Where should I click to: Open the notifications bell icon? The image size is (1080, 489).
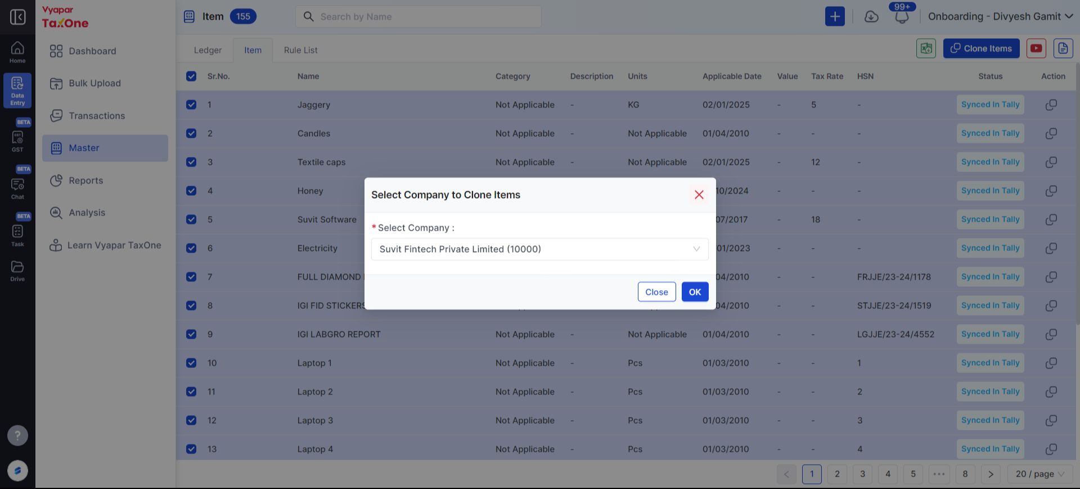pyautogui.click(x=902, y=17)
